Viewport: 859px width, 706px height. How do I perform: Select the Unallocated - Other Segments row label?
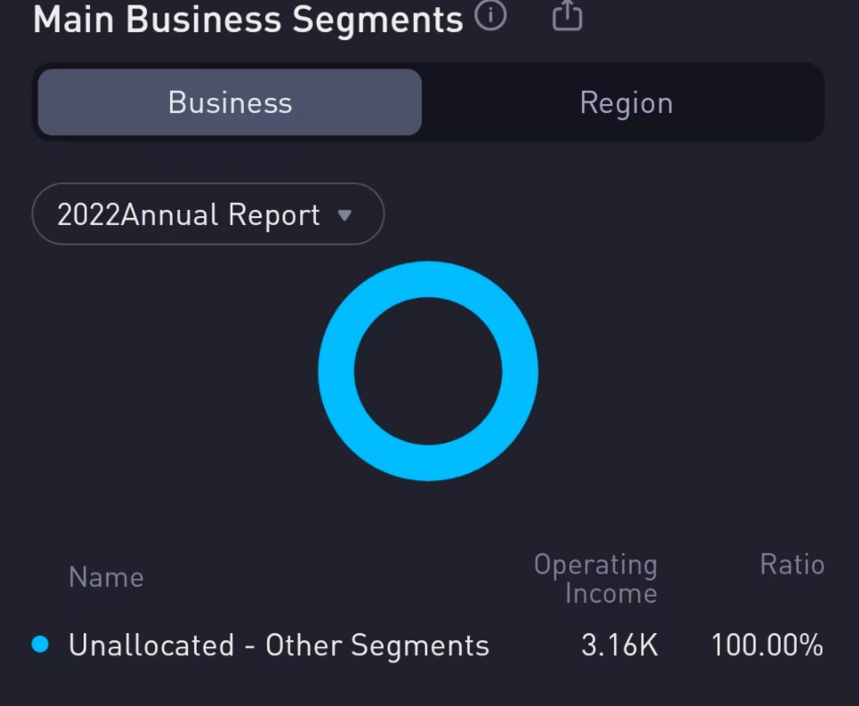pyautogui.click(x=279, y=646)
